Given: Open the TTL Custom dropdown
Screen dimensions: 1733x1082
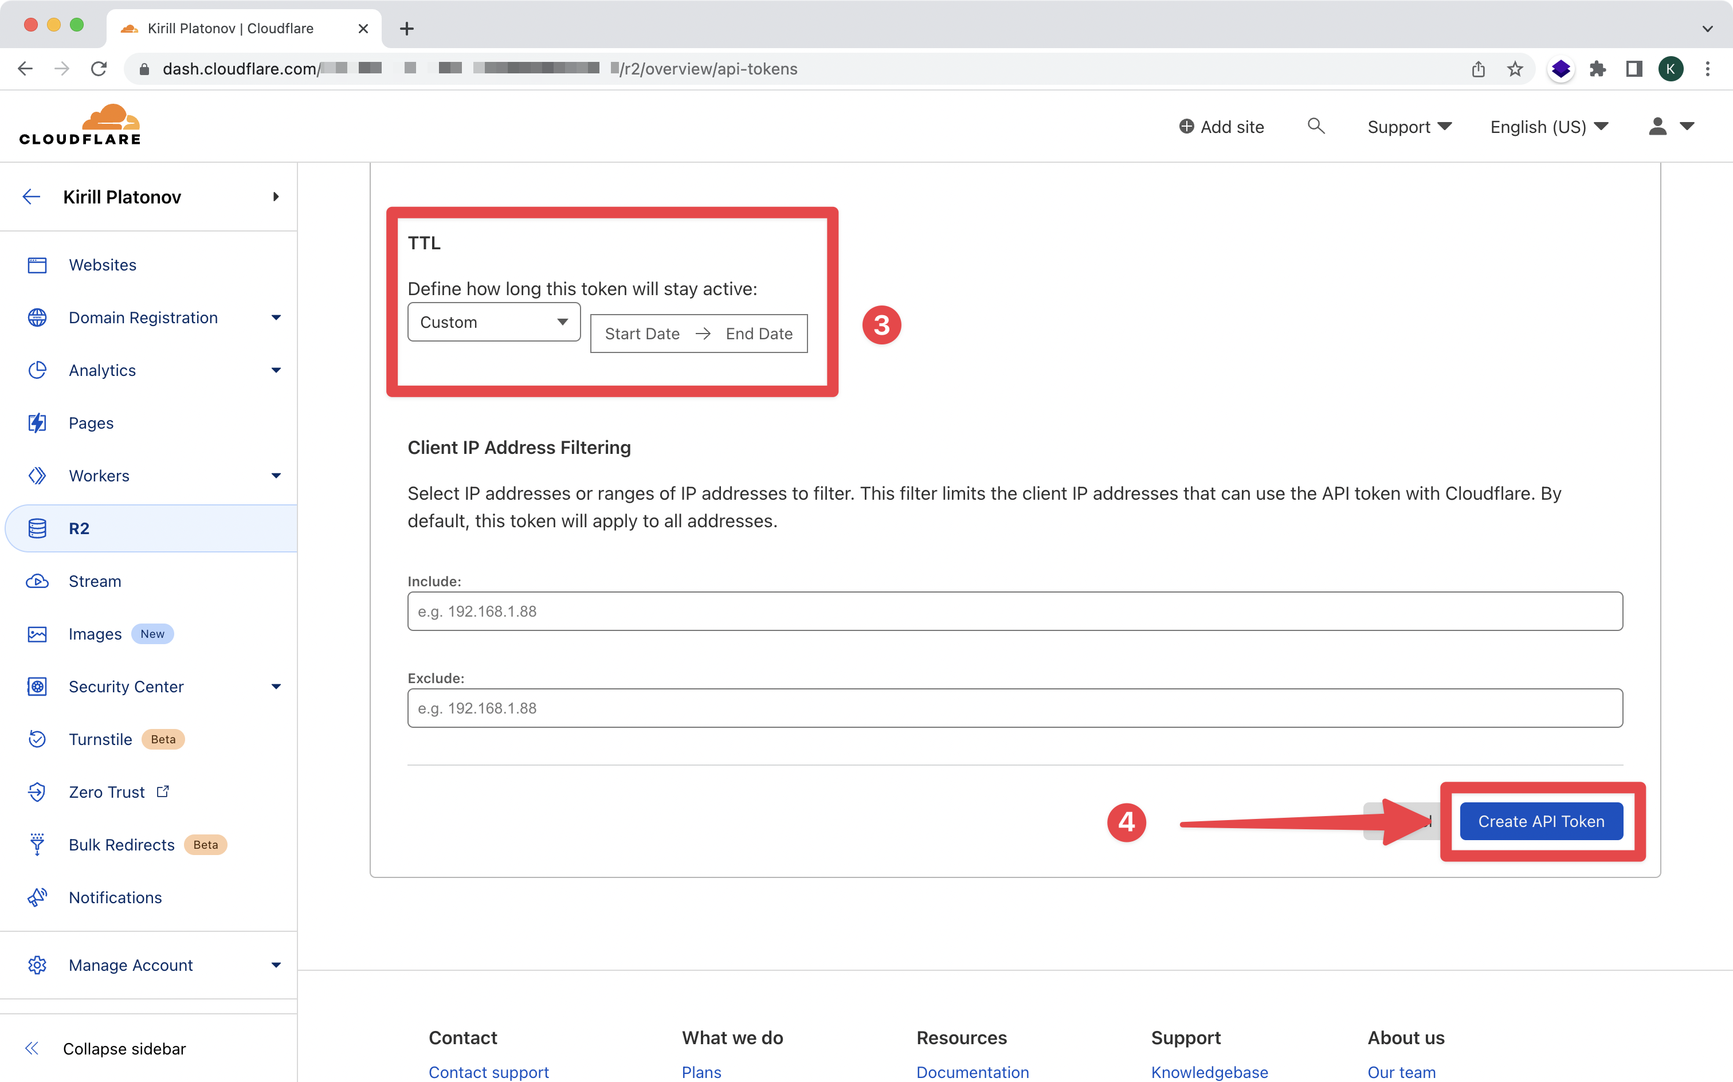Looking at the screenshot, I should click(494, 322).
